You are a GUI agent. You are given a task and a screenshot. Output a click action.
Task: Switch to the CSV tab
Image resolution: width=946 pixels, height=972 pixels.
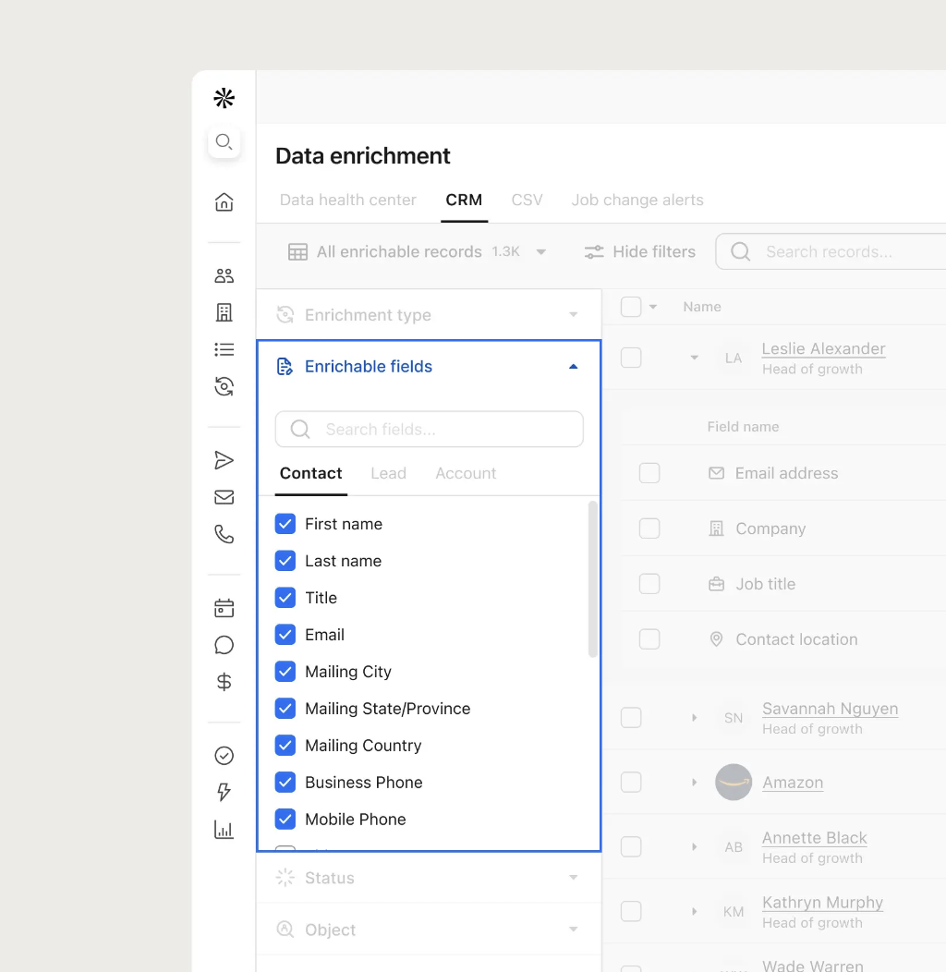tap(527, 200)
